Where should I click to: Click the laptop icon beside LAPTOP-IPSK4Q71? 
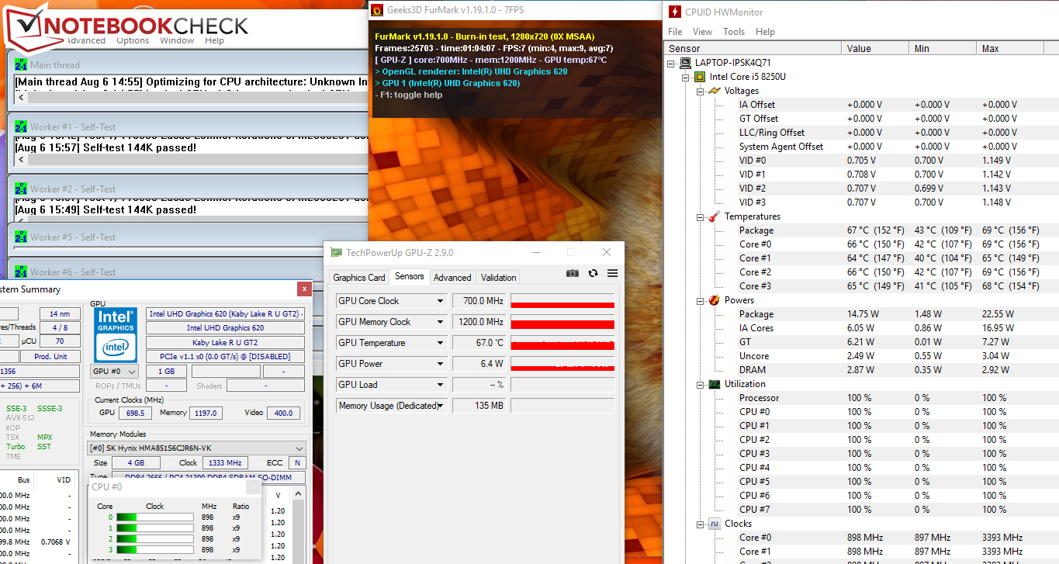(685, 63)
